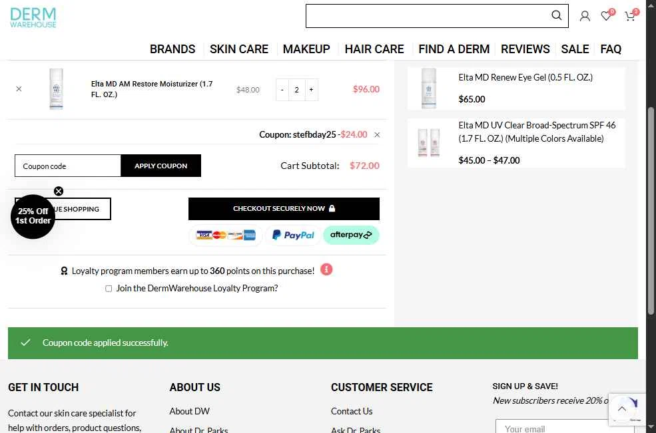This screenshot has width=656, height=433.
Task: Open Elta MD Renew Eye Gel product
Action: 525,77
